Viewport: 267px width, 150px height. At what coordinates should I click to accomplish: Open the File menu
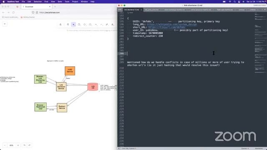tap(23, 2)
